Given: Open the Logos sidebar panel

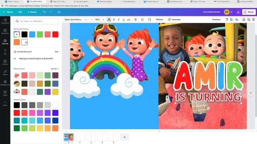Looking at the screenshot, I should [x=5, y=93].
